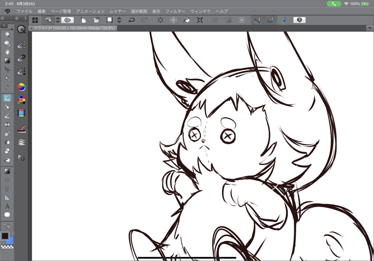
Task: Click the Clear dotted-circle command icon
Action: click(x=161, y=20)
